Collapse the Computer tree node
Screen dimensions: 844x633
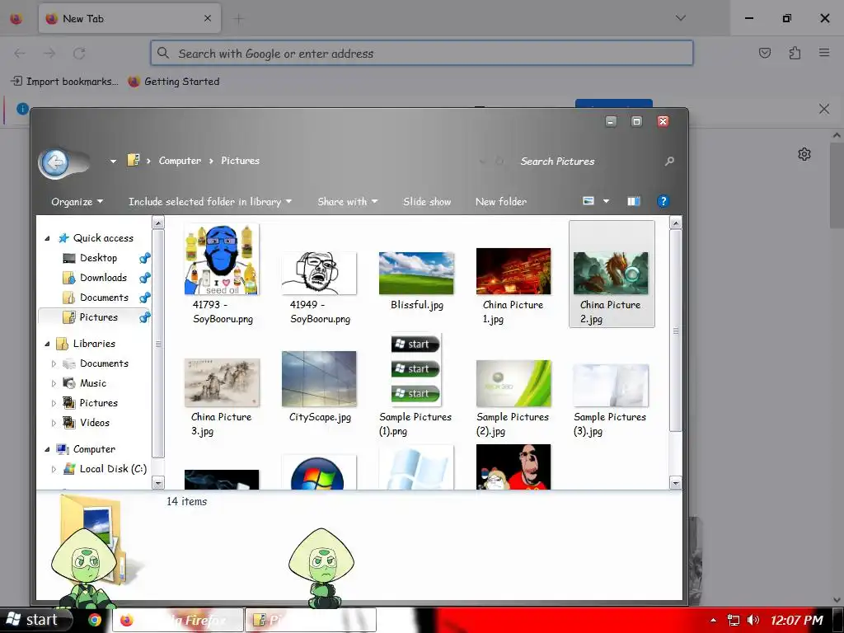coord(47,449)
